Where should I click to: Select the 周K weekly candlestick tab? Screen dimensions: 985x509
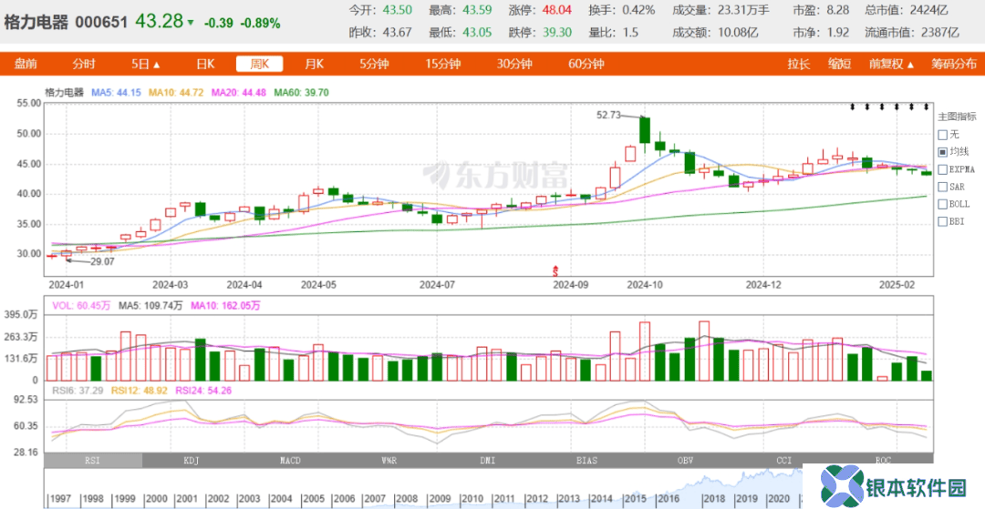tap(259, 64)
